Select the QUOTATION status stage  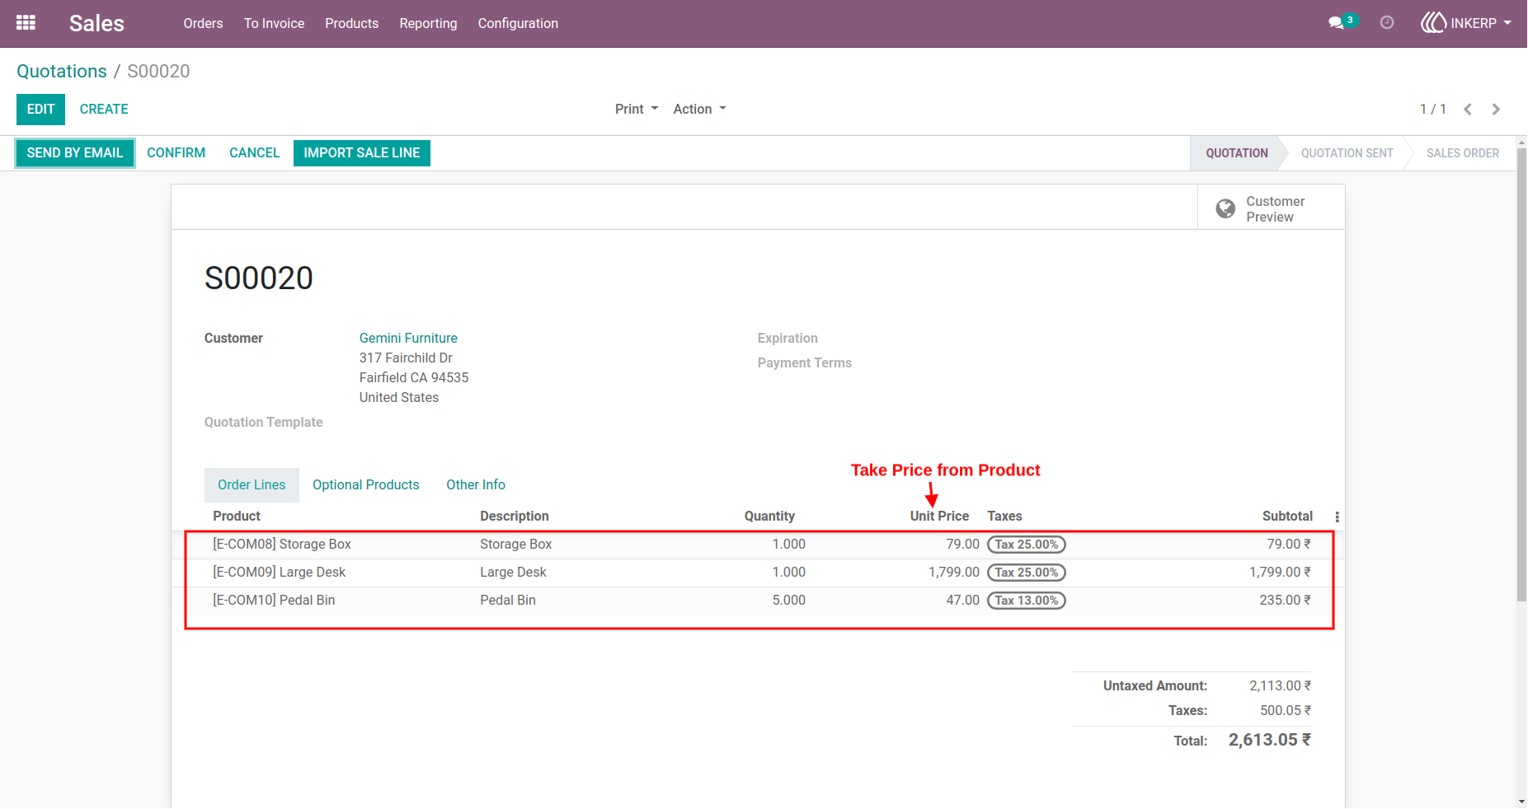pyautogui.click(x=1236, y=153)
